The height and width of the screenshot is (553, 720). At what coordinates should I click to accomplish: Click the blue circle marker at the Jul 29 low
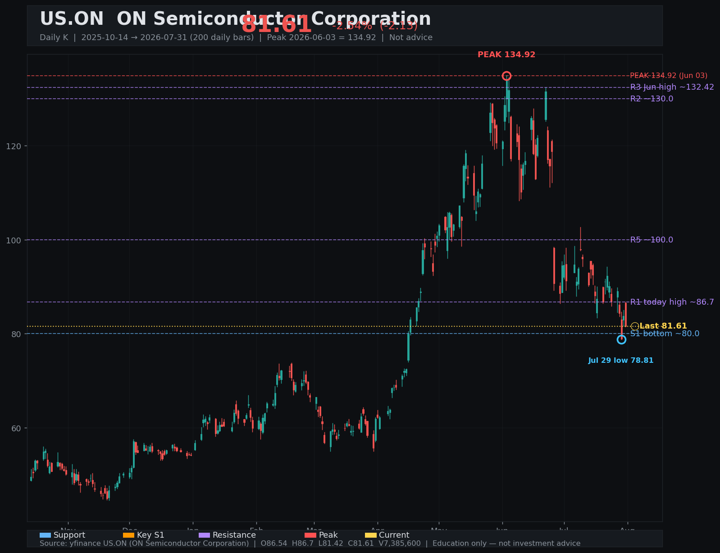tap(621, 339)
